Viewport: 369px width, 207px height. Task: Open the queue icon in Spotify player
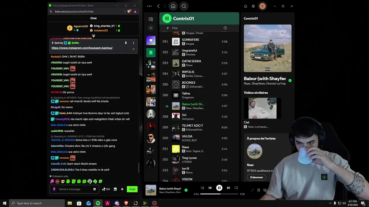pos(259,190)
